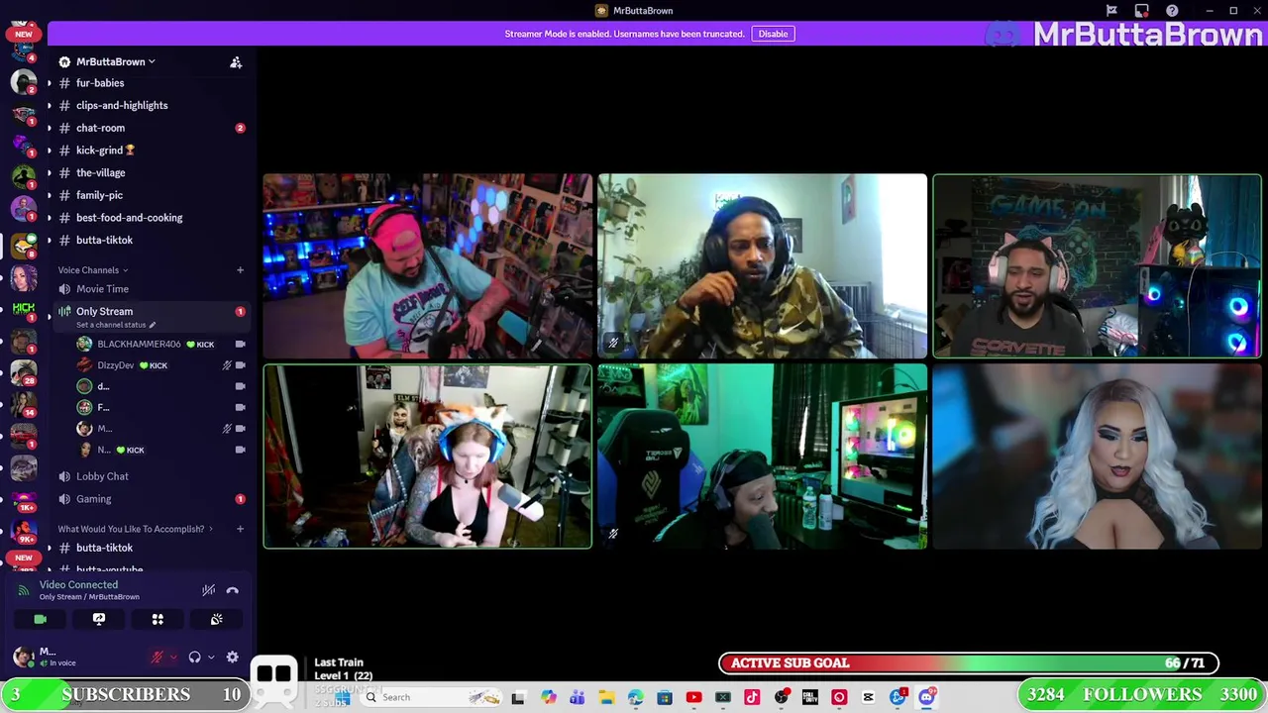1268x713 pixels.
Task: Focus the pink-headset streamer video tile
Action: [x=427, y=265]
